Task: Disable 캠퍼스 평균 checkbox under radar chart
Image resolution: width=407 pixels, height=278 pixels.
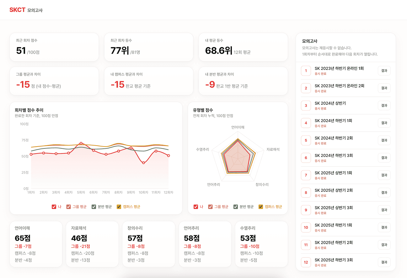Action: coord(261,207)
